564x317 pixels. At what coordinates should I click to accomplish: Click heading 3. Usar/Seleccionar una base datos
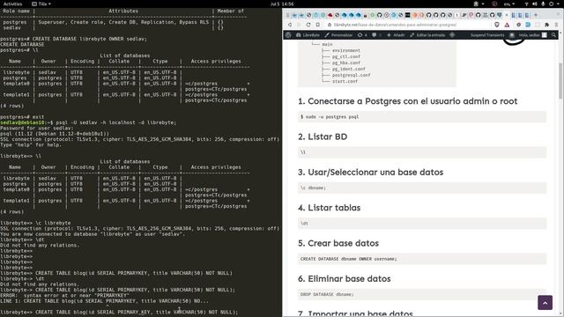(370, 173)
